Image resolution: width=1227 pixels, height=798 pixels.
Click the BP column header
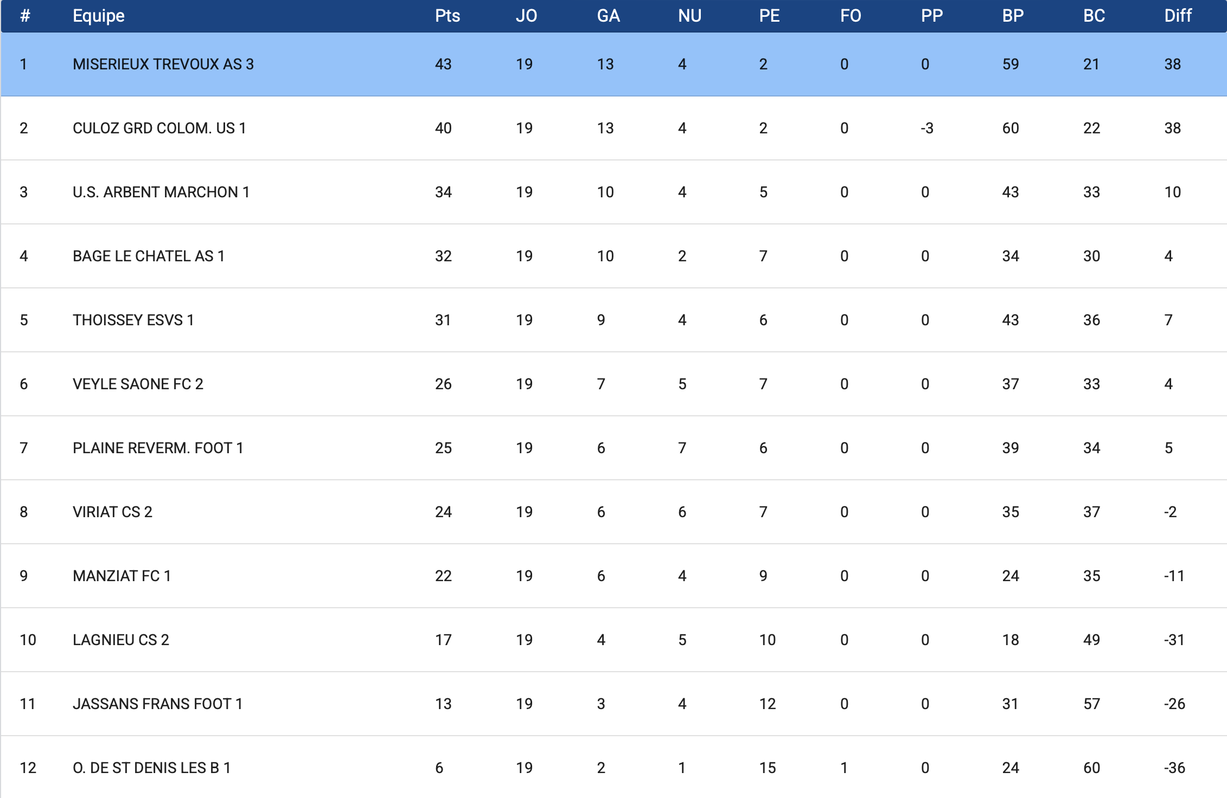pos(1013,16)
